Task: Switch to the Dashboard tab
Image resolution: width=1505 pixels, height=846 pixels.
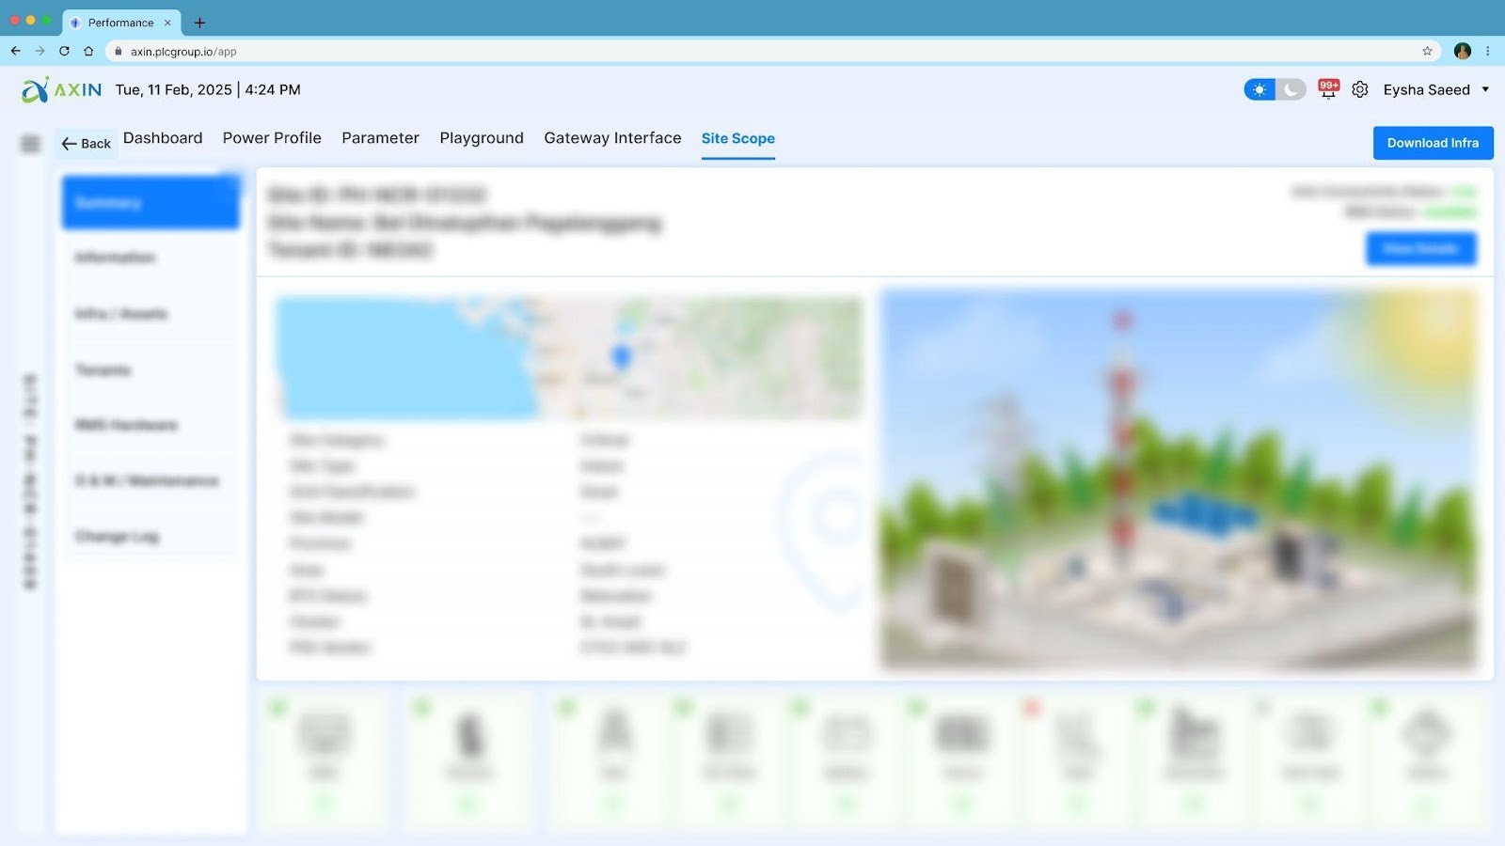Action: click(x=163, y=137)
